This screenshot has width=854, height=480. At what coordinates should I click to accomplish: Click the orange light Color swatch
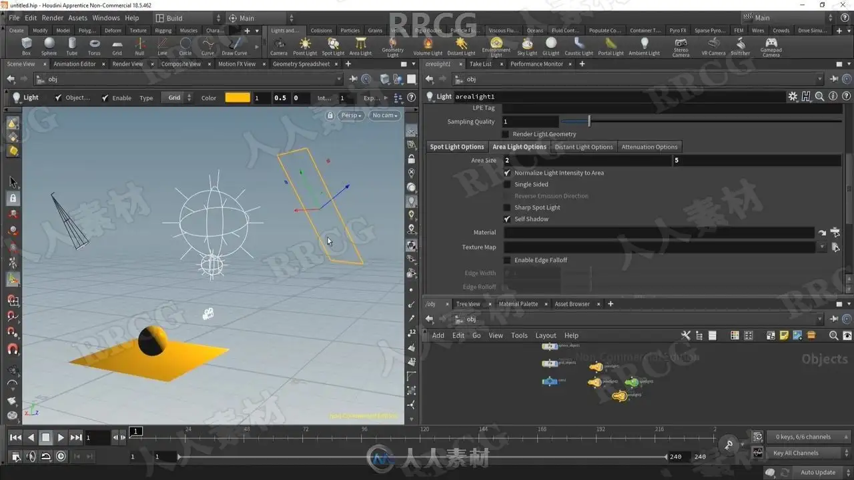238,98
